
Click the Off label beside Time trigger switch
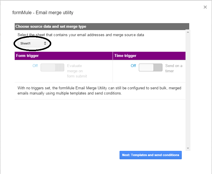[x=133, y=66]
